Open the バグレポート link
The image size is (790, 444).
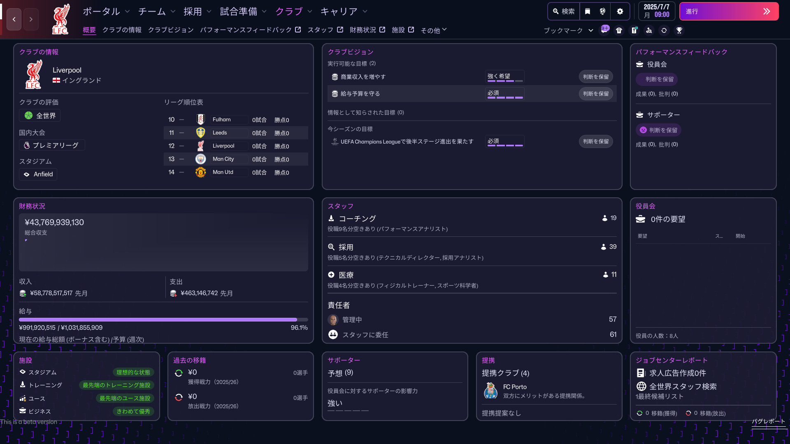769,421
